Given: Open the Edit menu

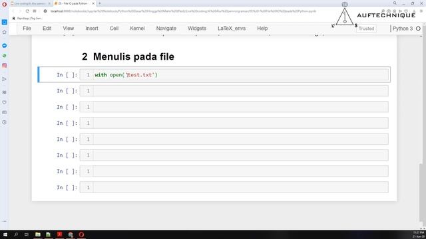Looking at the screenshot, I should pos(47,29).
